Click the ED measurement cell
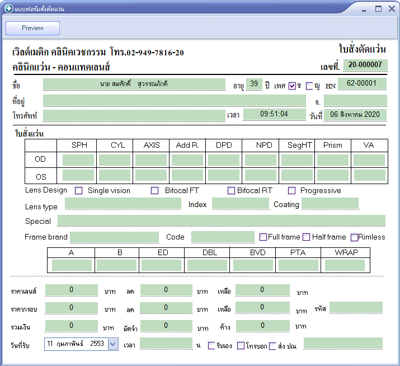The width and height of the screenshot is (400, 366). coord(161,265)
